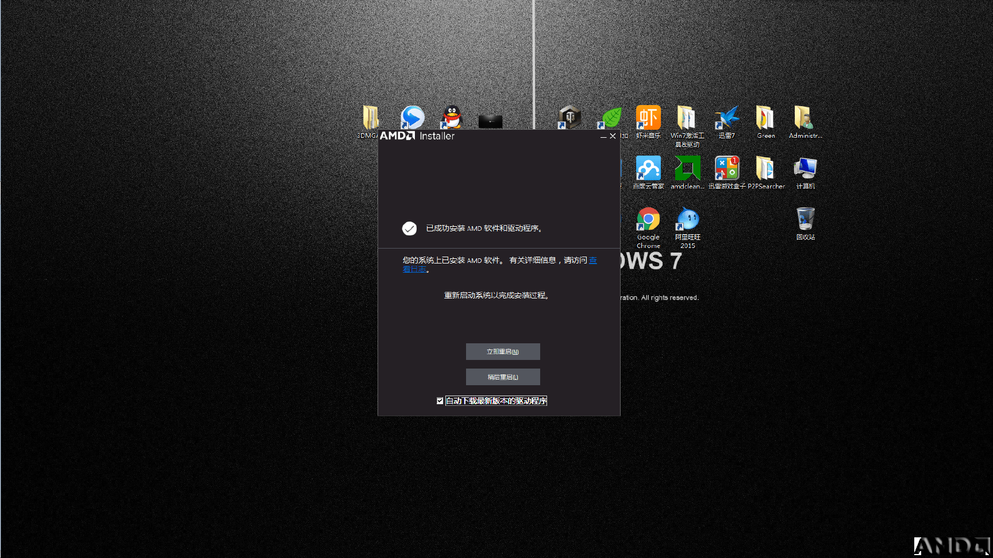Image resolution: width=993 pixels, height=558 pixels.
Task: Minimize the AMD Installer window
Action: pos(603,137)
